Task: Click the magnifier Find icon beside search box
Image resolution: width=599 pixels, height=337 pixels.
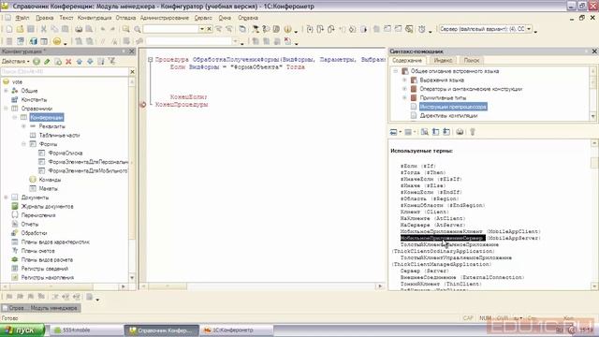Action: tap(138, 29)
